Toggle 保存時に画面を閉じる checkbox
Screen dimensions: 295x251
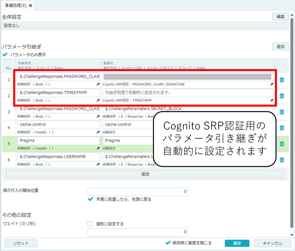(x=168, y=243)
